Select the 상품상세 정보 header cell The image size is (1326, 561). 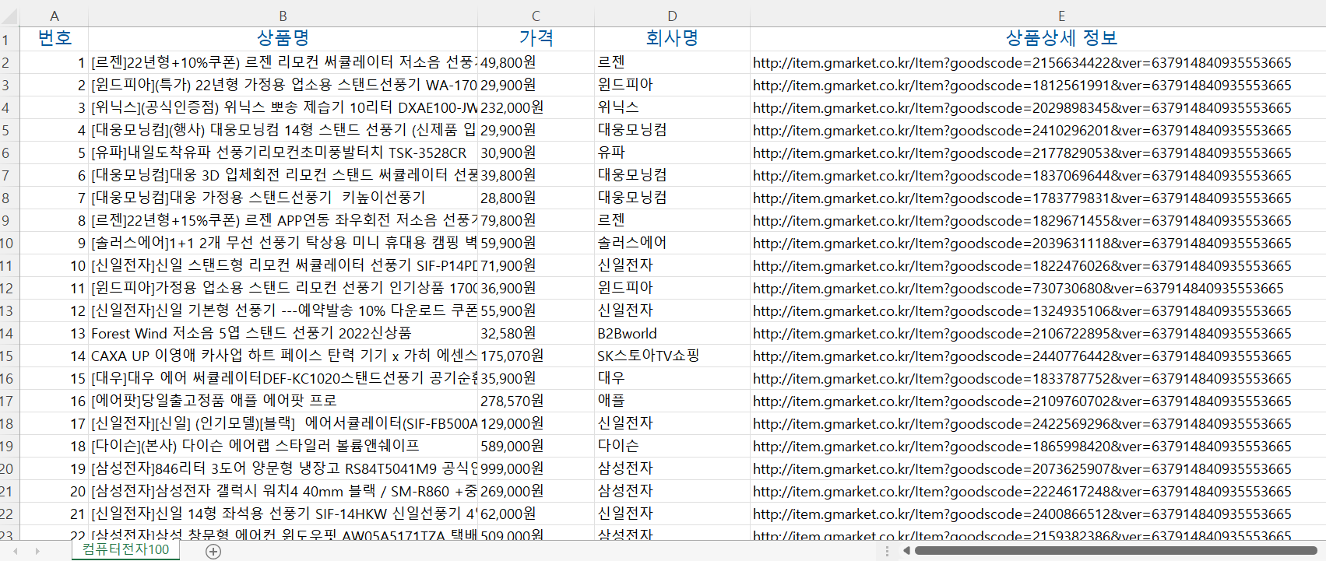pos(1038,39)
